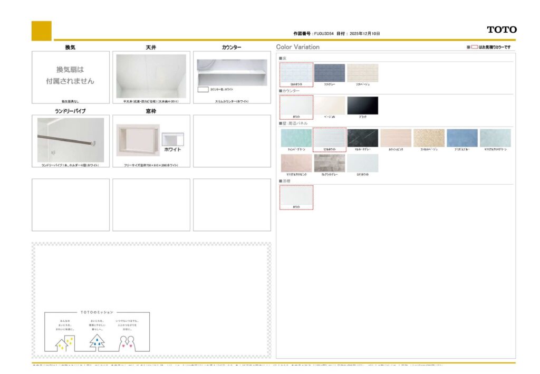Image resolution: width=540 pixels, height=374 pixels.
Task: Click the red dashed legend box in estimate-color note
Action: tap(474, 47)
